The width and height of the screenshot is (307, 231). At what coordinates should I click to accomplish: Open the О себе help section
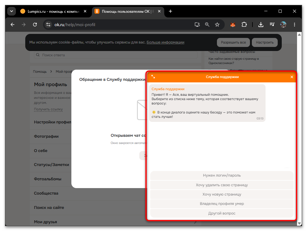(41, 150)
